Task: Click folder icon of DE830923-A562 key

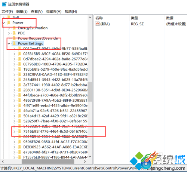Action: click(x=19, y=147)
